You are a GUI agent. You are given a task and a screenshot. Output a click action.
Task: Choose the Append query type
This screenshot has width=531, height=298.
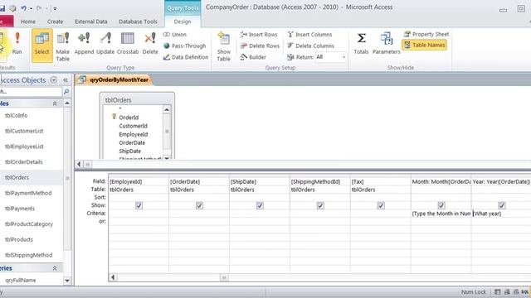coord(84,43)
